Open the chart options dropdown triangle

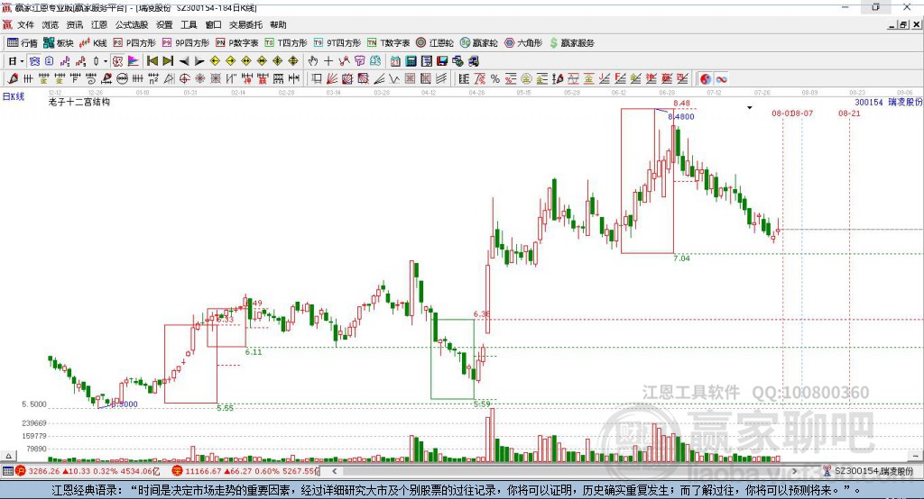click(x=750, y=108)
